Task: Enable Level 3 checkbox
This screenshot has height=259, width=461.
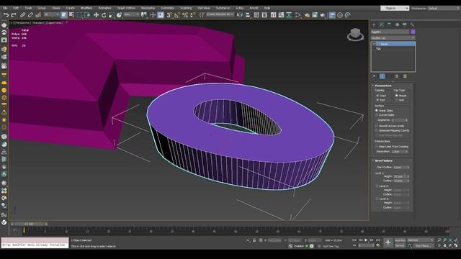Action: [x=377, y=199]
